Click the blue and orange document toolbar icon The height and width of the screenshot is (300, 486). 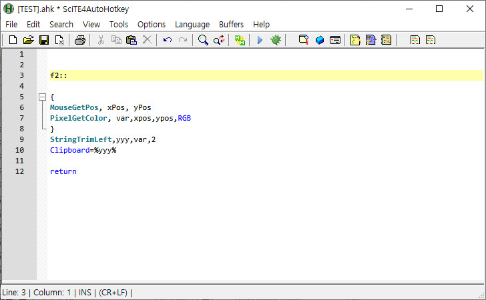[371, 40]
